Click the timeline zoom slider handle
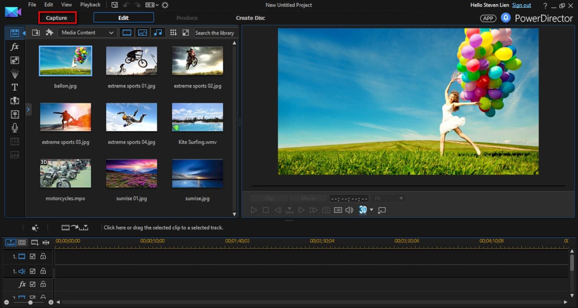 click(x=30, y=302)
